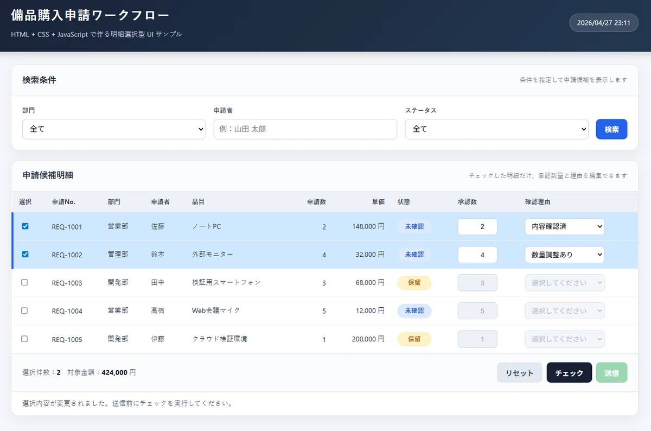The image size is (651, 431).
Task: Uncheck the REQ-1001 row checkbox
Action: pyautogui.click(x=25, y=226)
